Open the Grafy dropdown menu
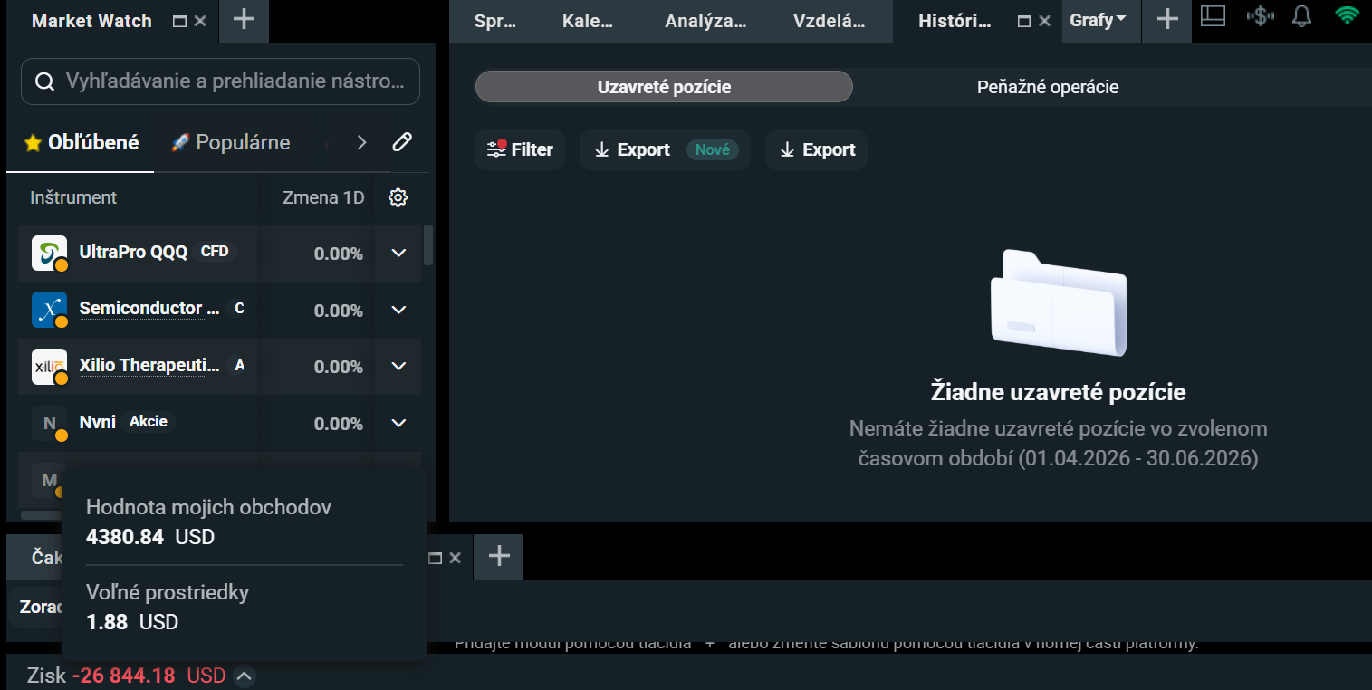The image size is (1372, 690). pyautogui.click(x=1099, y=20)
